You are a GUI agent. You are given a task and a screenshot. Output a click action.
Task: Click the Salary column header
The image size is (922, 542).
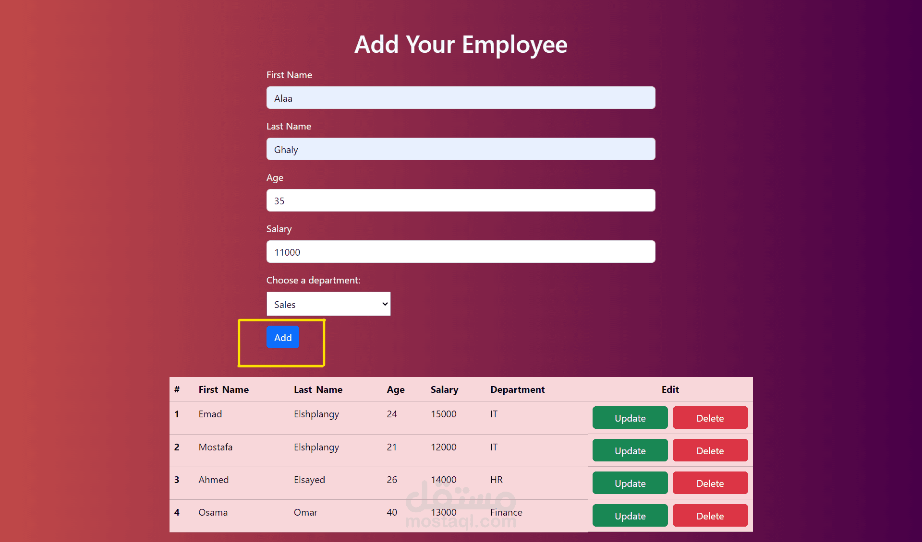[444, 389]
